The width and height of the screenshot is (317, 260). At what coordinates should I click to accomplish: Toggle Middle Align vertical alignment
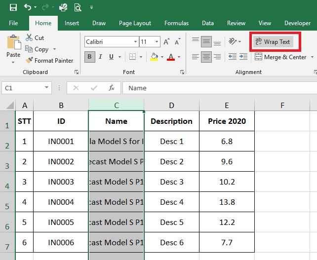[x=206, y=41]
